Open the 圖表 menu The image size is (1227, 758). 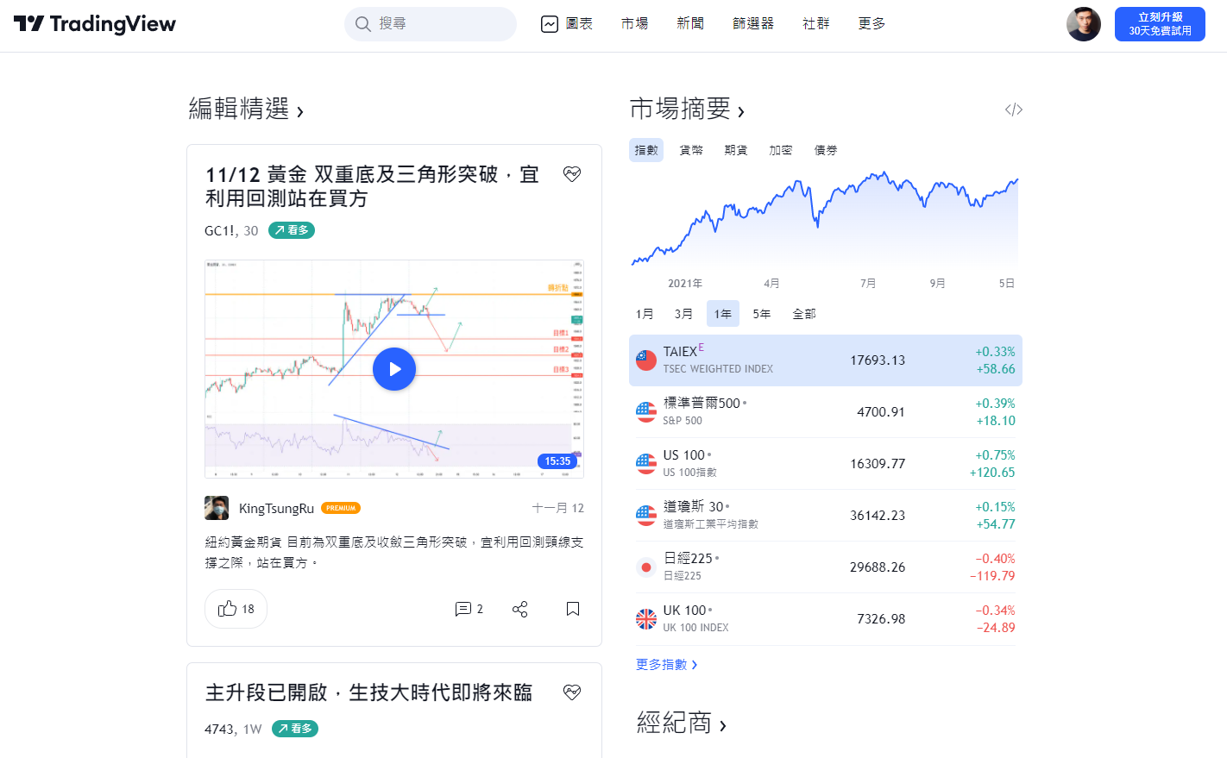tap(567, 24)
